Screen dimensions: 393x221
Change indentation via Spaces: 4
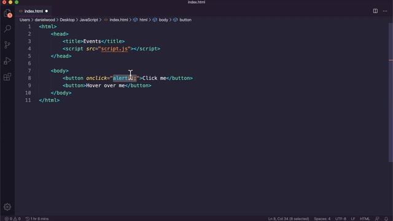tap(322, 219)
